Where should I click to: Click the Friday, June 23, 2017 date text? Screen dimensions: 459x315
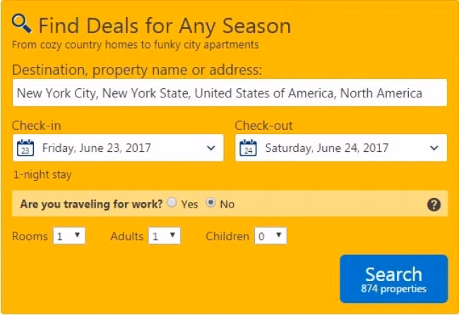pyautogui.click(x=97, y=148)
